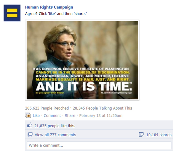Click the fb.com/humanrightscampaign text in the image
The width and height of the screenshot is (177, 153).
[116, 93]
